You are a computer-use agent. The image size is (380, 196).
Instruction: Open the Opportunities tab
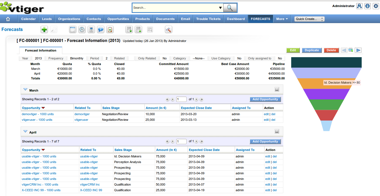118,19
